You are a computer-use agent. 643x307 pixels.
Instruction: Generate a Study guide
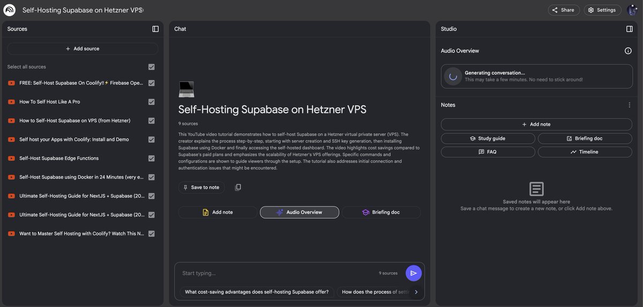(488, 139)
